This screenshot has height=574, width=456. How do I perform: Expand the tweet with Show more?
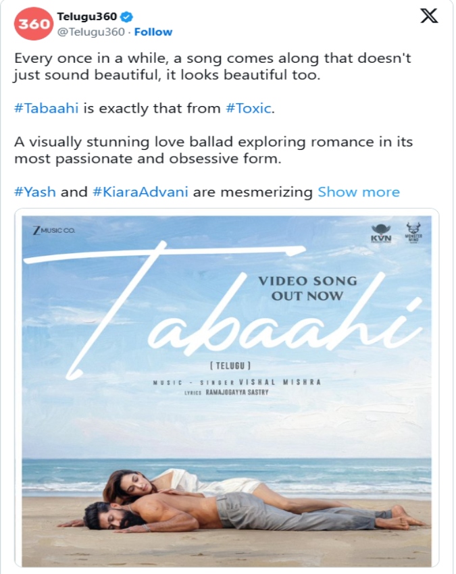pos(359,192)
